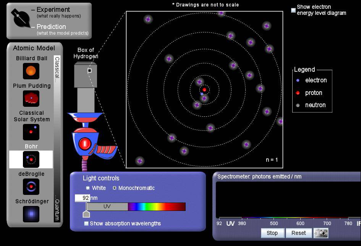This screenshot has width=361, height=246.
Task: Click the wavelength nm input field
Action: tap(82, 198)
